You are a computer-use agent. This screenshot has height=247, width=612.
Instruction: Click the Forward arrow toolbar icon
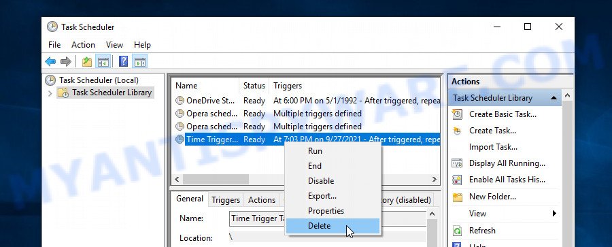[x=66, y=62]
